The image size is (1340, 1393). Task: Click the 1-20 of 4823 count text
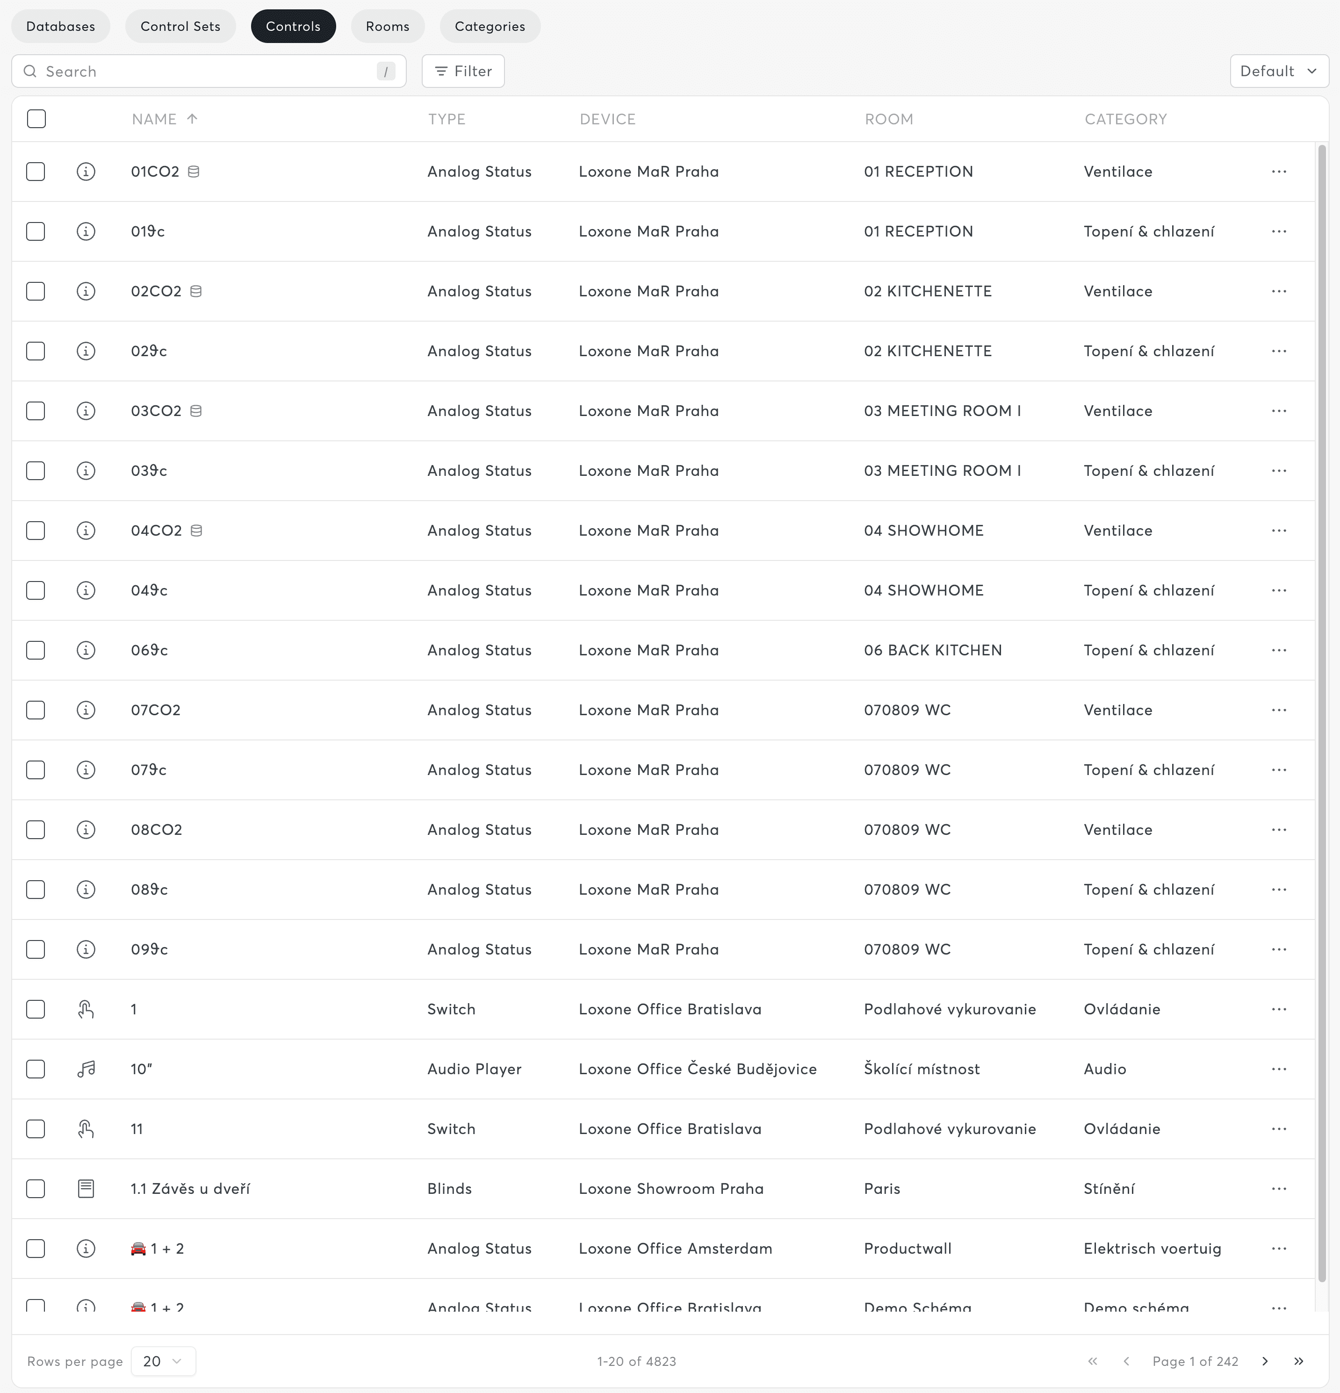[x=636, y=1361]
